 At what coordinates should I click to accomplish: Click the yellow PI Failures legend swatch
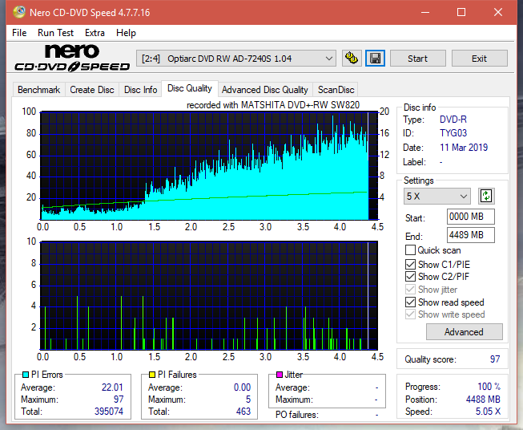[152, 375]
